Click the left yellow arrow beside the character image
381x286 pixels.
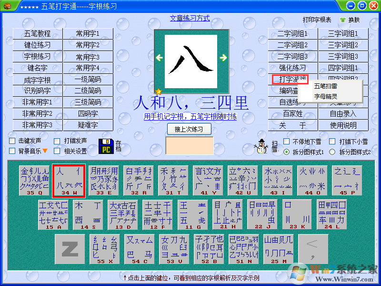click(159, 57)
